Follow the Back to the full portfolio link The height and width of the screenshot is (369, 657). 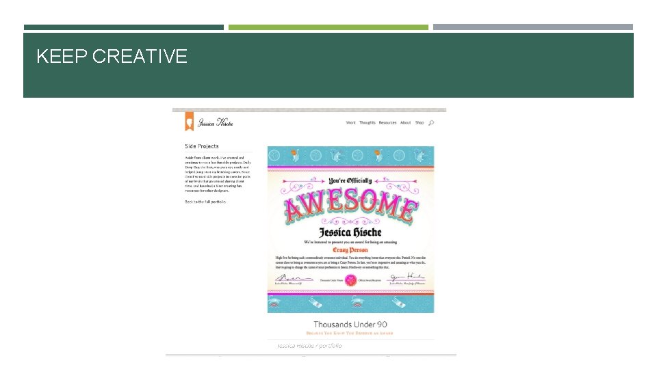(x=205, y=202)
